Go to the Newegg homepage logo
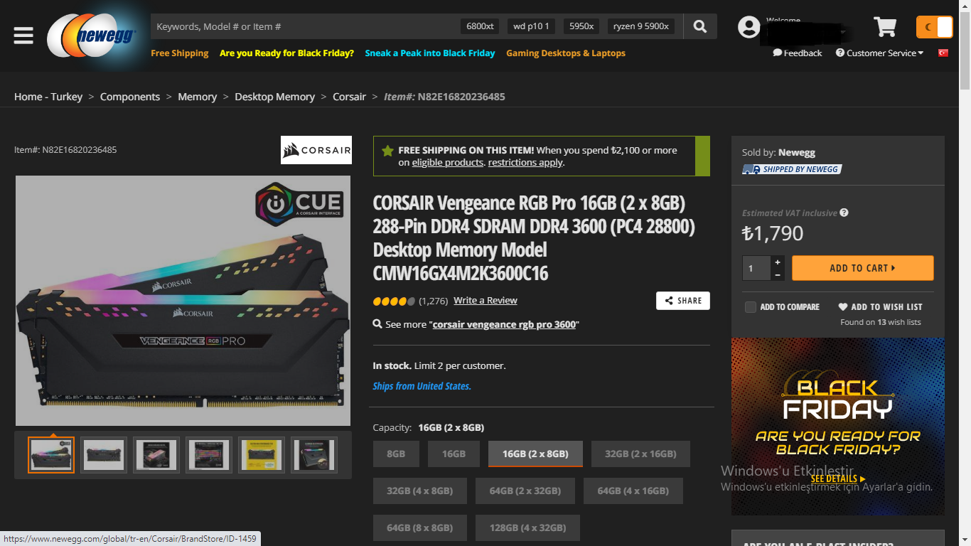The image size is (971, 546). 91,36
